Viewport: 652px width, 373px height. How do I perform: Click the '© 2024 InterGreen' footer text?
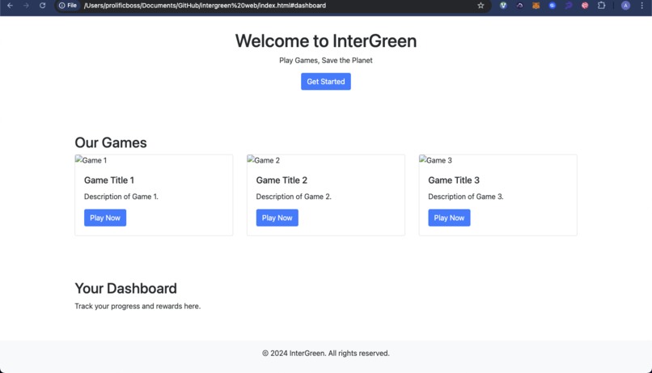(294, 354)
